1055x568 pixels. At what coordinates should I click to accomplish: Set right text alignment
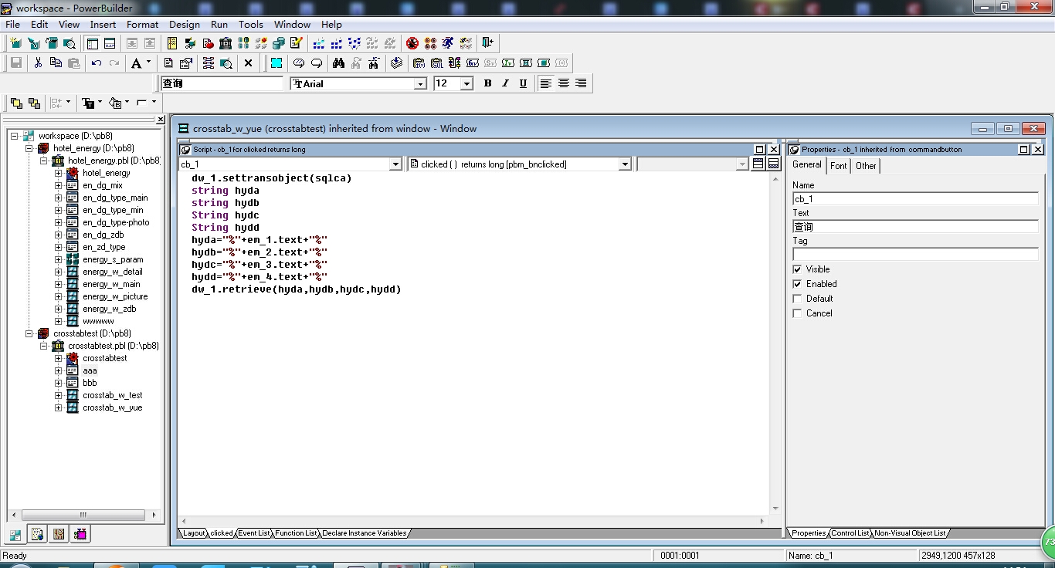point(581,83)
